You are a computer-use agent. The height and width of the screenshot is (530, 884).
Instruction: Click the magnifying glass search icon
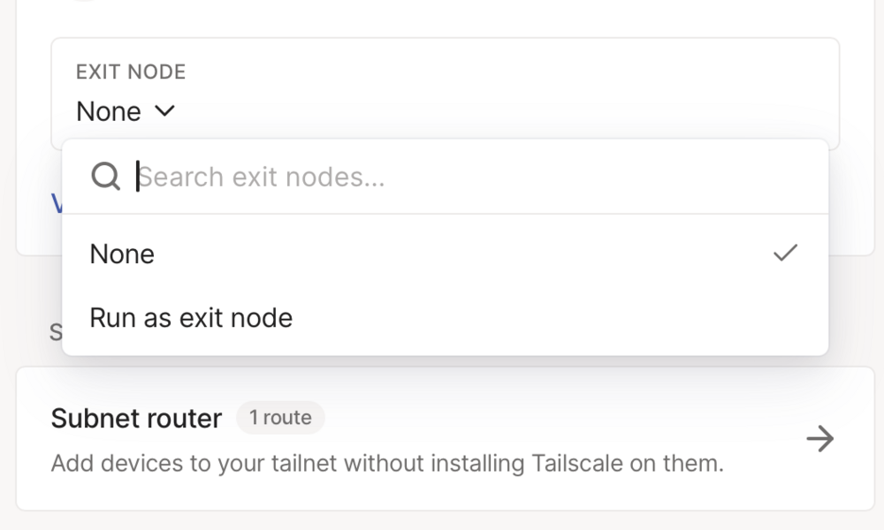point(105,177)
